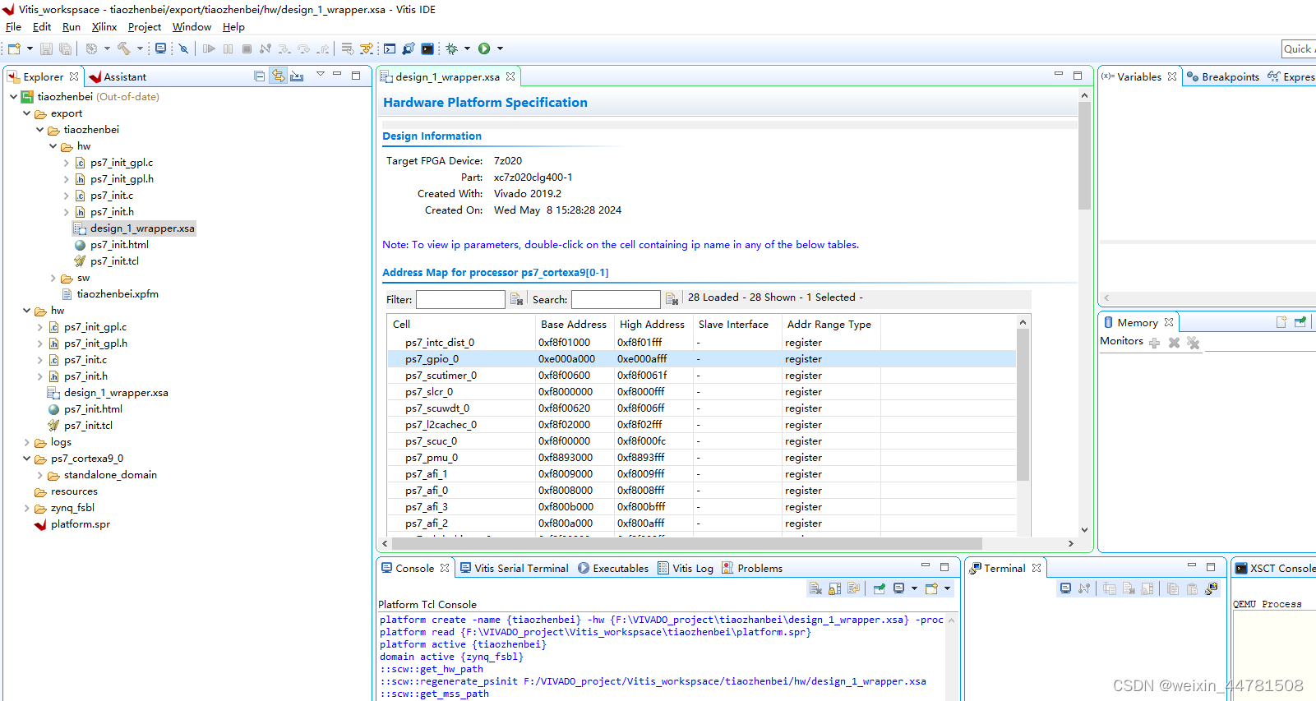Click Display Selected Console monitor icon

click(899, 588)
